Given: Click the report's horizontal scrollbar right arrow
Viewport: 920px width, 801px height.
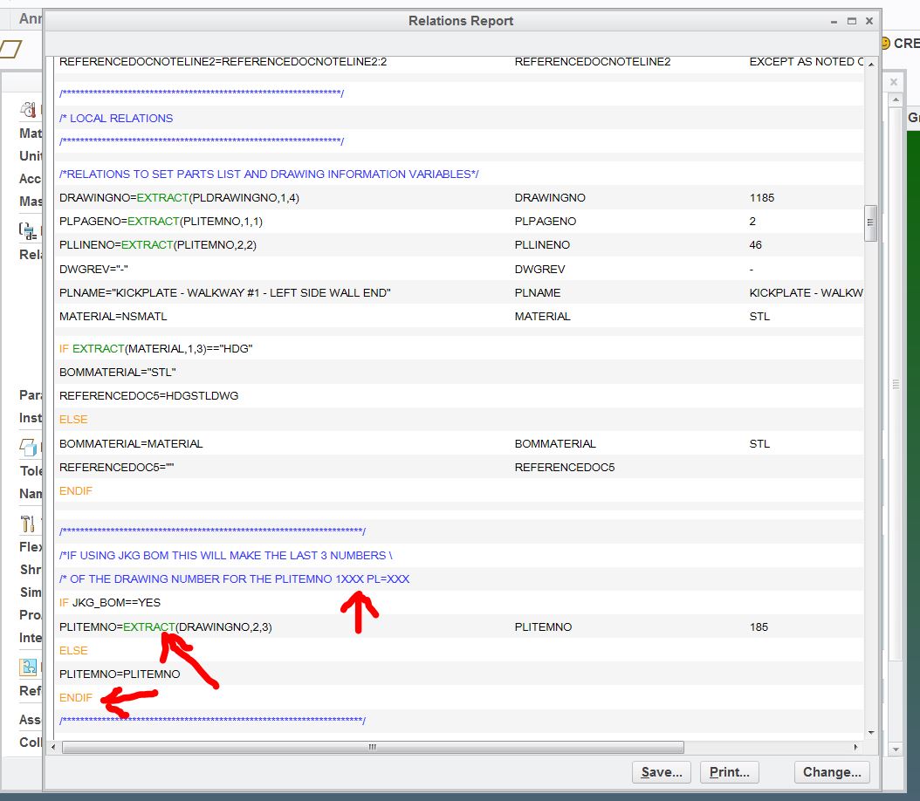Looking at the screenshot, I should (856, 747).
